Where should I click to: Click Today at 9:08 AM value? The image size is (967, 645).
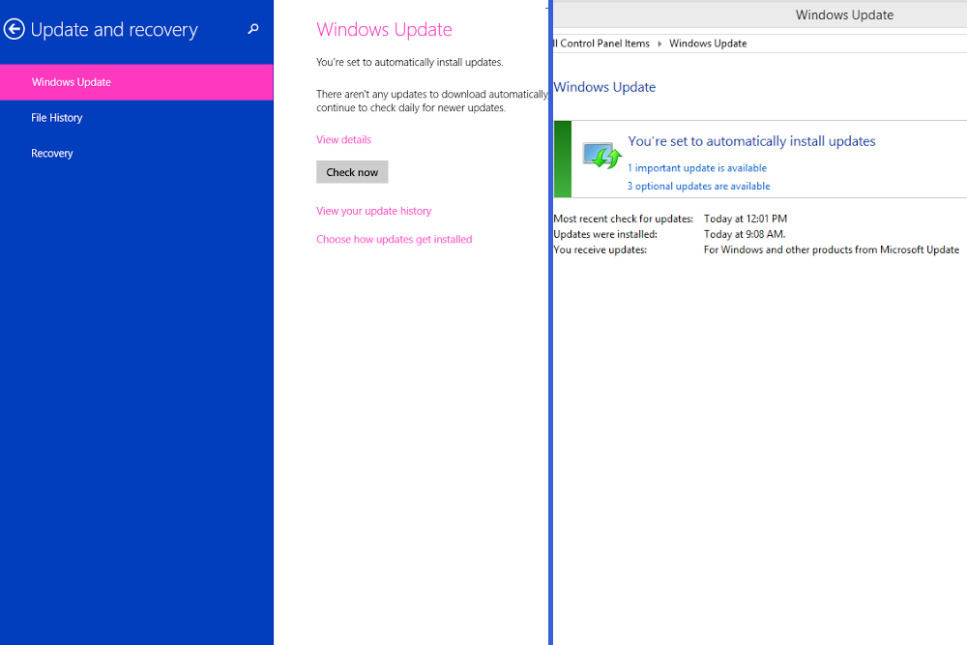(x=745, y=234)
